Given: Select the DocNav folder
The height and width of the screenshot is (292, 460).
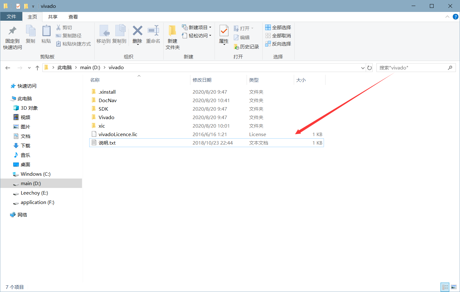Looking at the screenshot, I should [206, 100].
